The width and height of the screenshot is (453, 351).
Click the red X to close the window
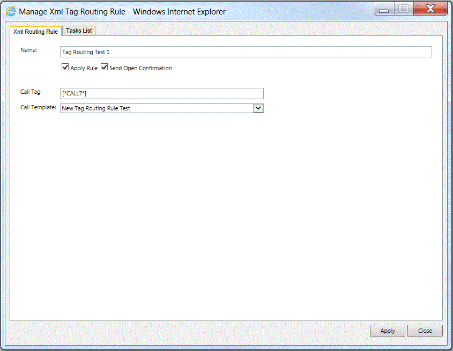click(x=430, y=8)
